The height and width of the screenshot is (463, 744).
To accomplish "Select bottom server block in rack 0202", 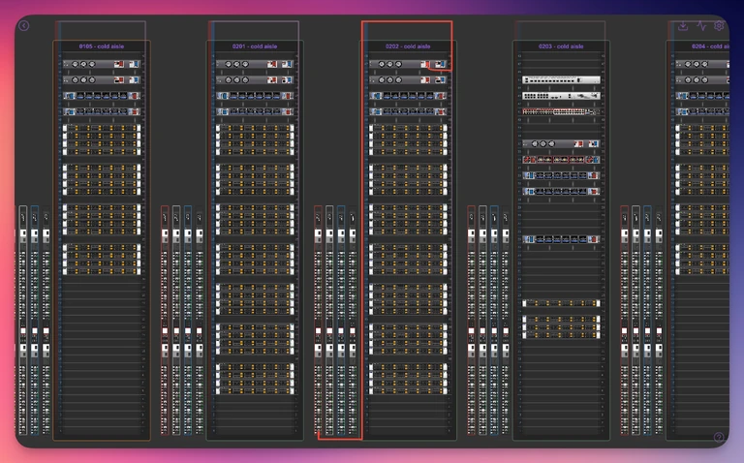I will coord(408,379).
